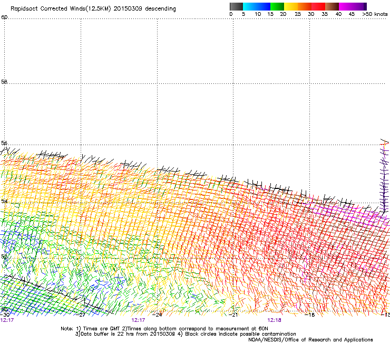Click the '>50 knots' legend label
Screen dimensions: 390x343
(x=375, y=14)
